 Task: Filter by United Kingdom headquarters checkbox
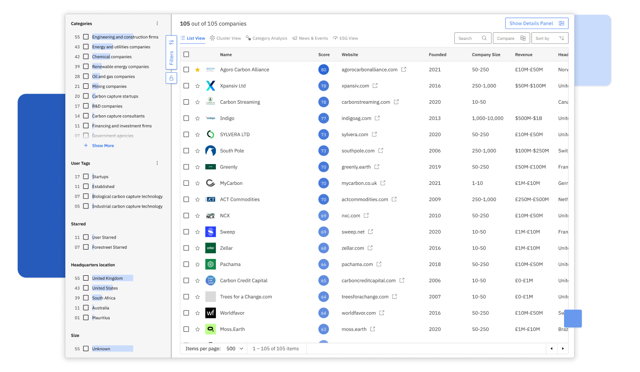click(x=86, y=278)
